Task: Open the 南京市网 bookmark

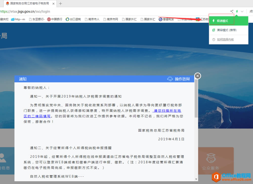Action: 111,20
